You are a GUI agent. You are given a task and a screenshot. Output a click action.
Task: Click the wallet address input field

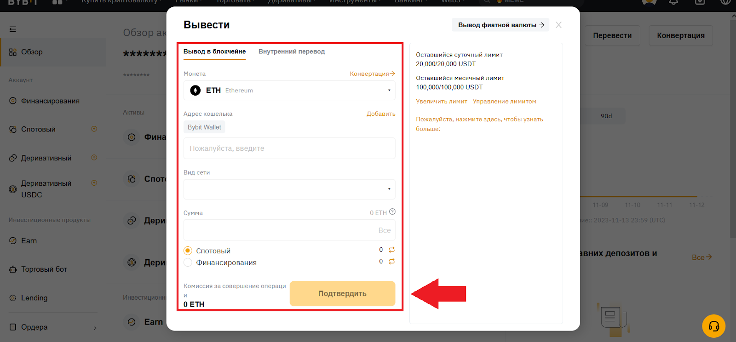[289, 148]
